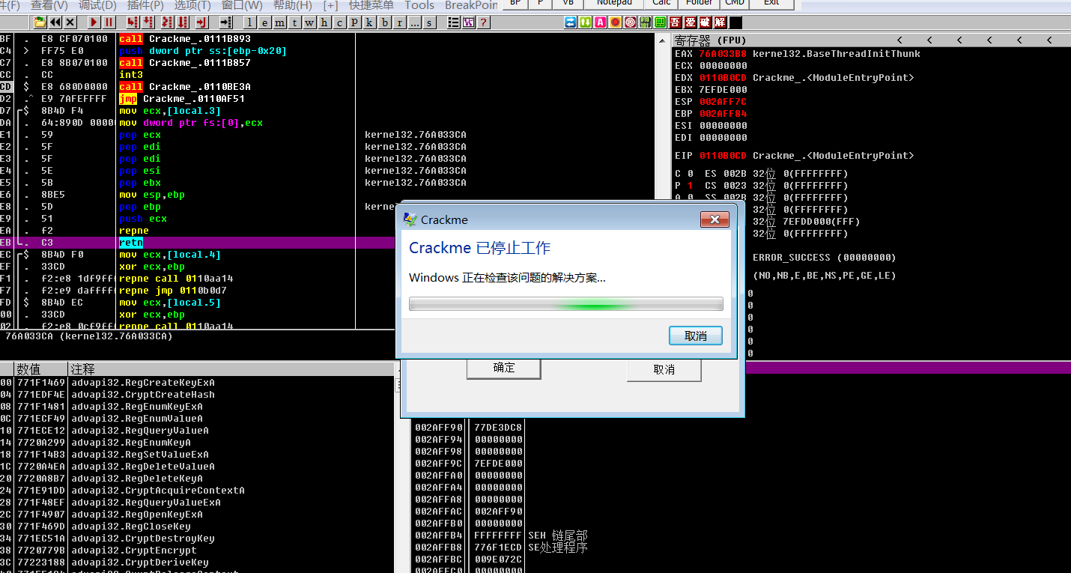Open the 调试(D) menu
The width and height of the screenshot is (1071, 573).
[97, 5]
